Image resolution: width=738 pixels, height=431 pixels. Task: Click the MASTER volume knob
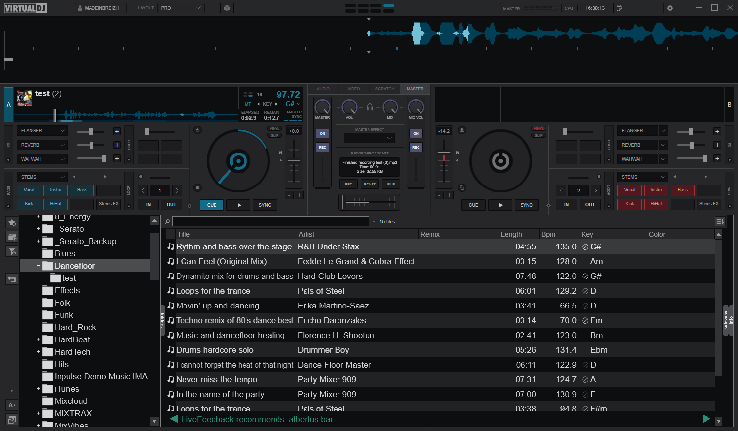pyautogui.click(x=322, y=107)
